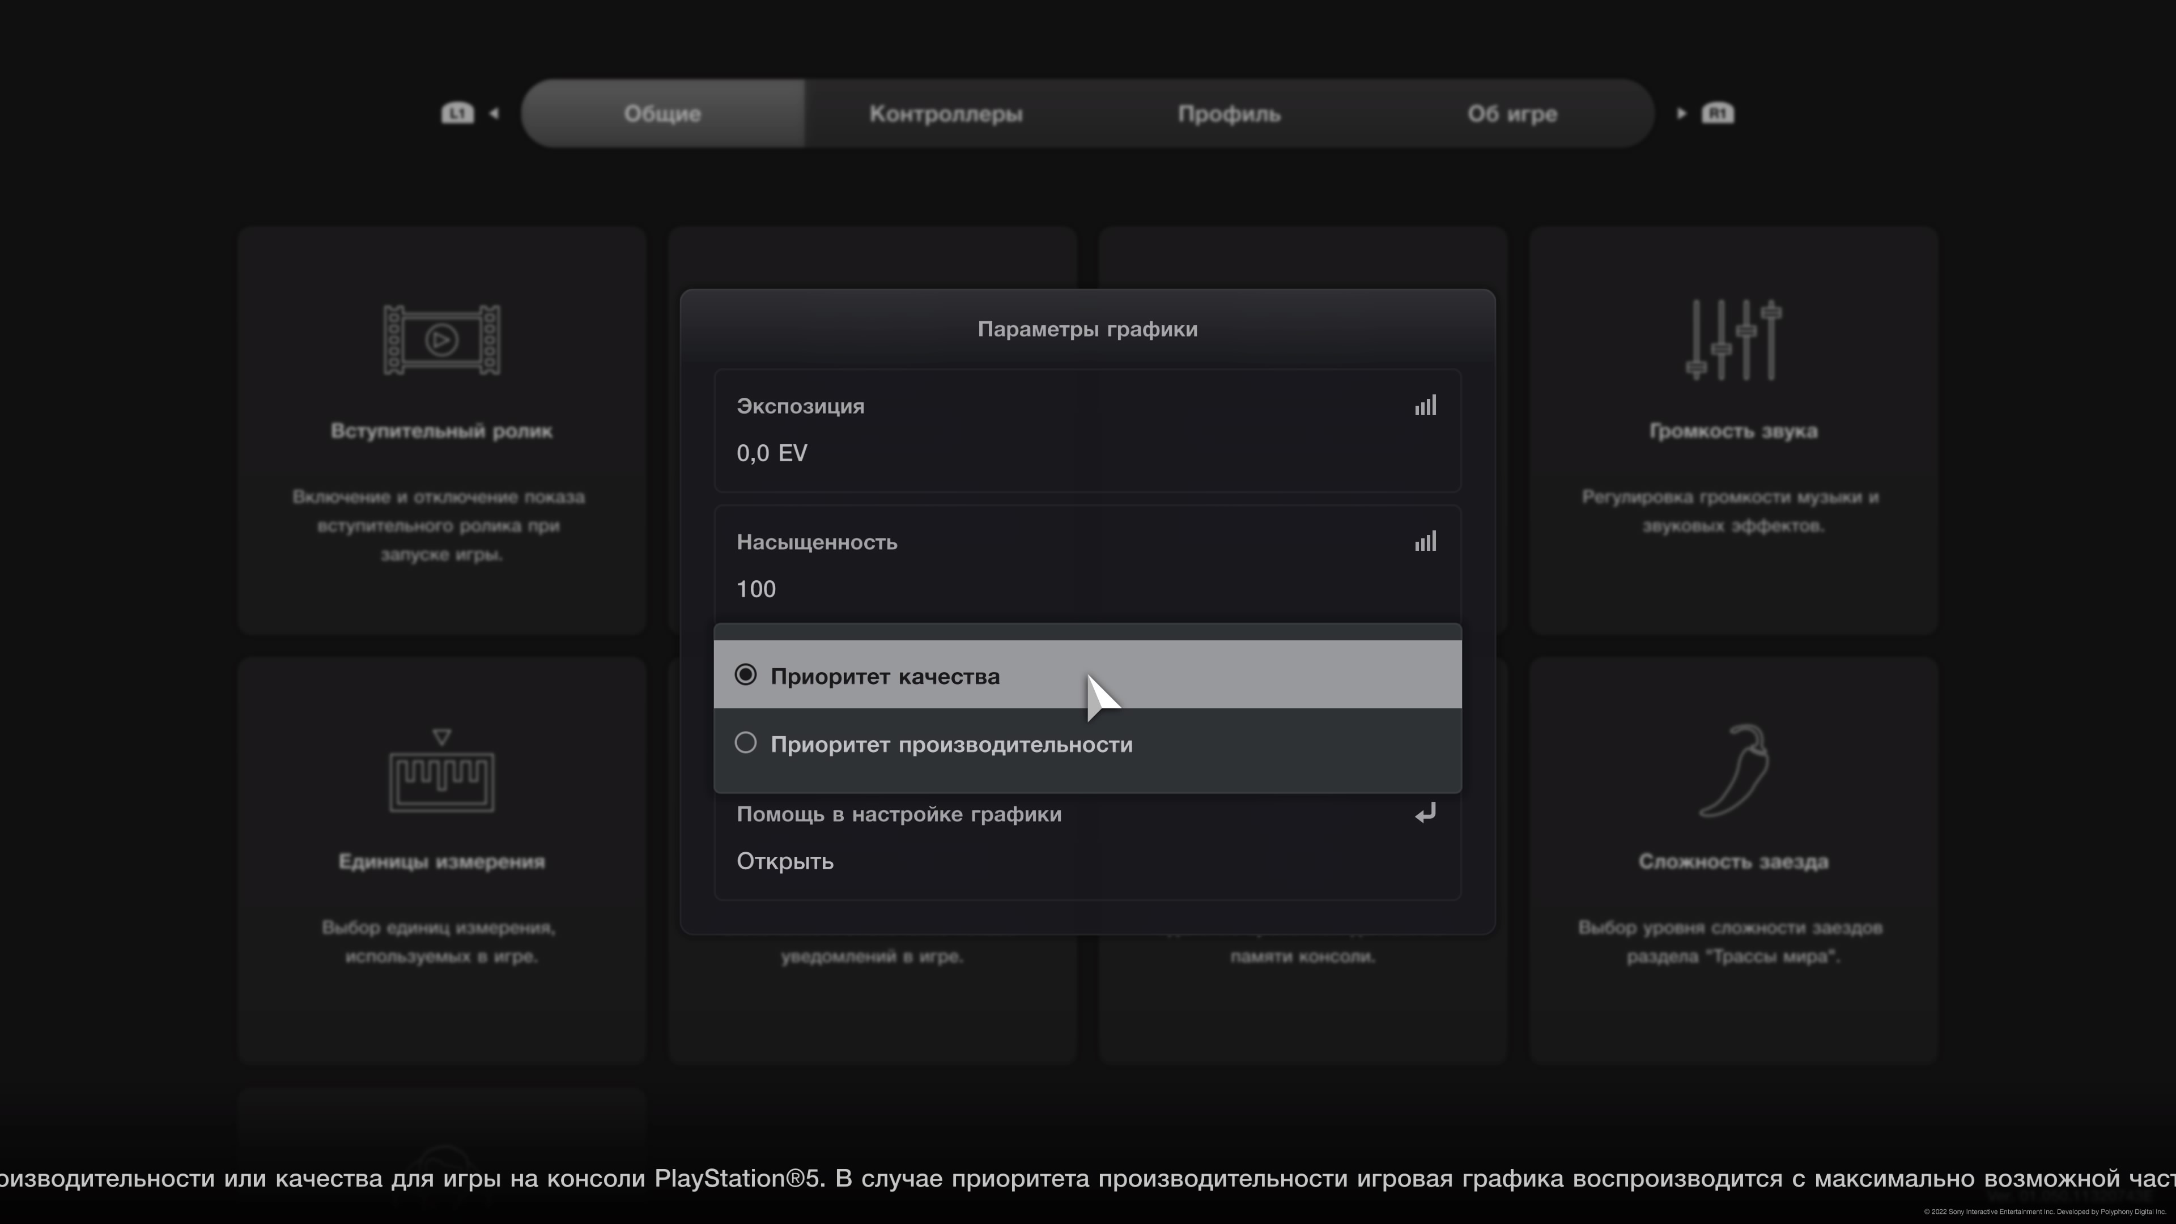Click the 0,0 EV exposure value

click(772, 453)
